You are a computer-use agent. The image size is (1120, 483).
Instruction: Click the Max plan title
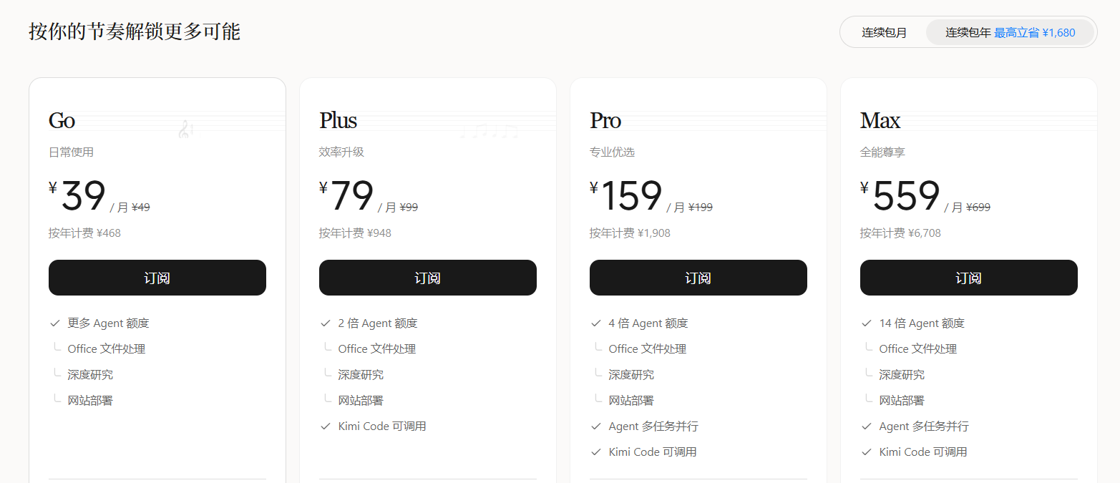click(x=880, y=120)
